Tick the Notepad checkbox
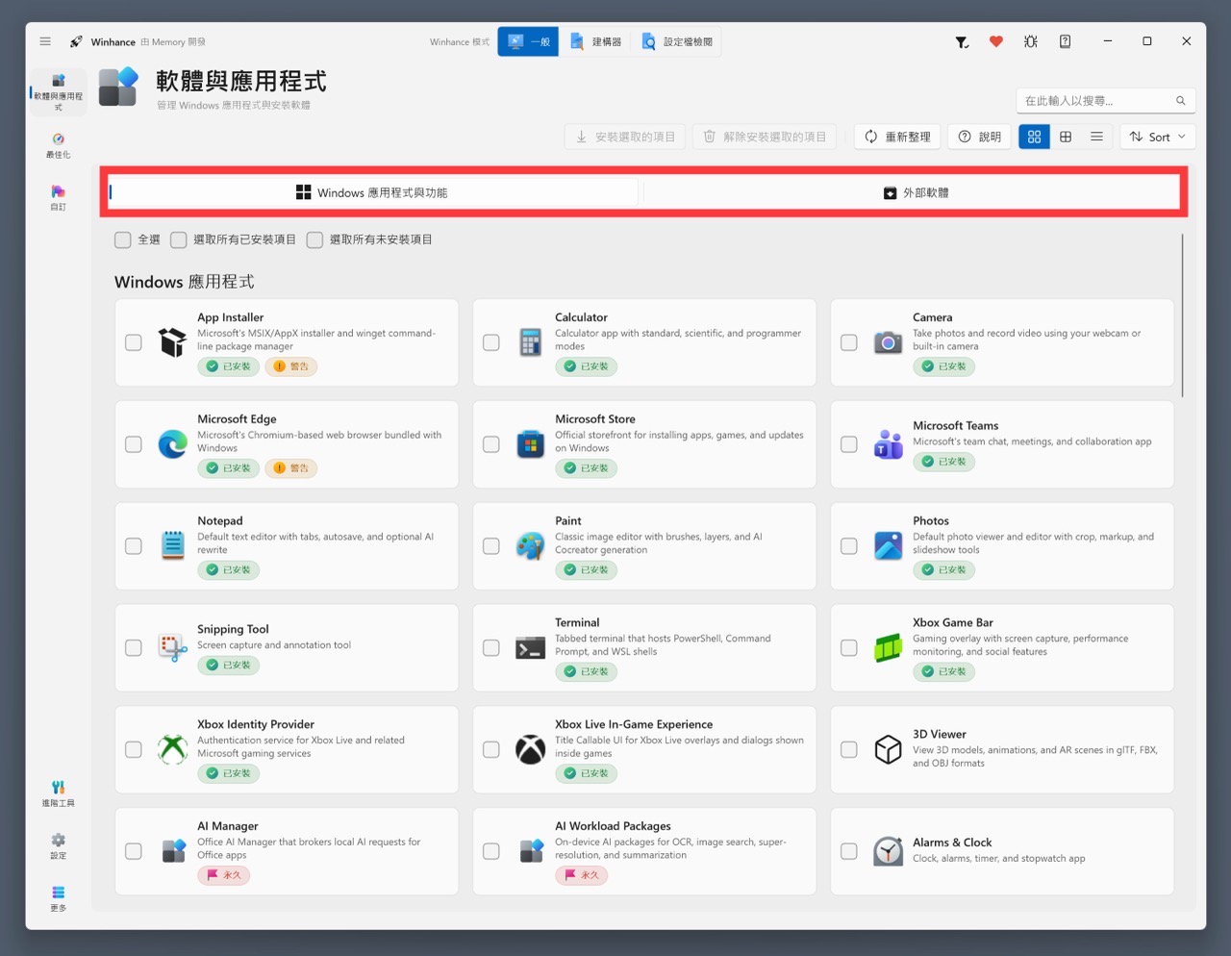 134,546
